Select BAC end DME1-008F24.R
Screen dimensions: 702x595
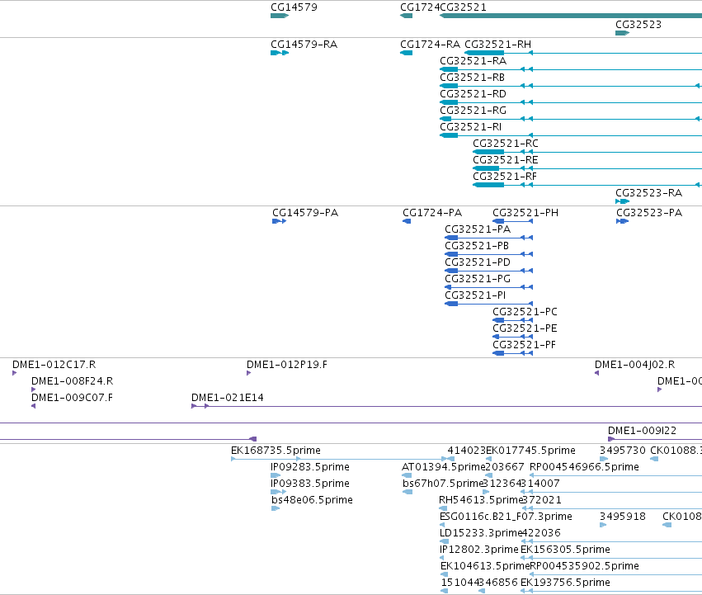coord(72,381)
